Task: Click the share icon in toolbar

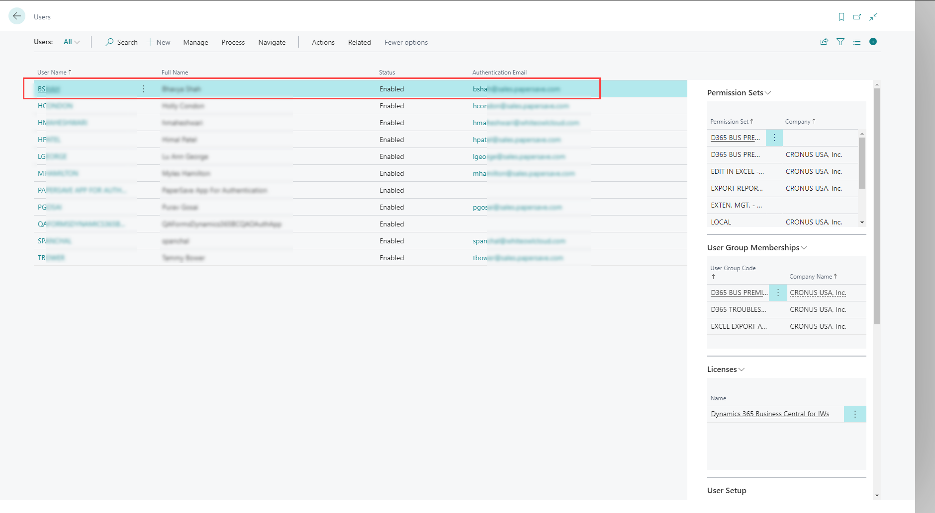Action: click(824, 42)
